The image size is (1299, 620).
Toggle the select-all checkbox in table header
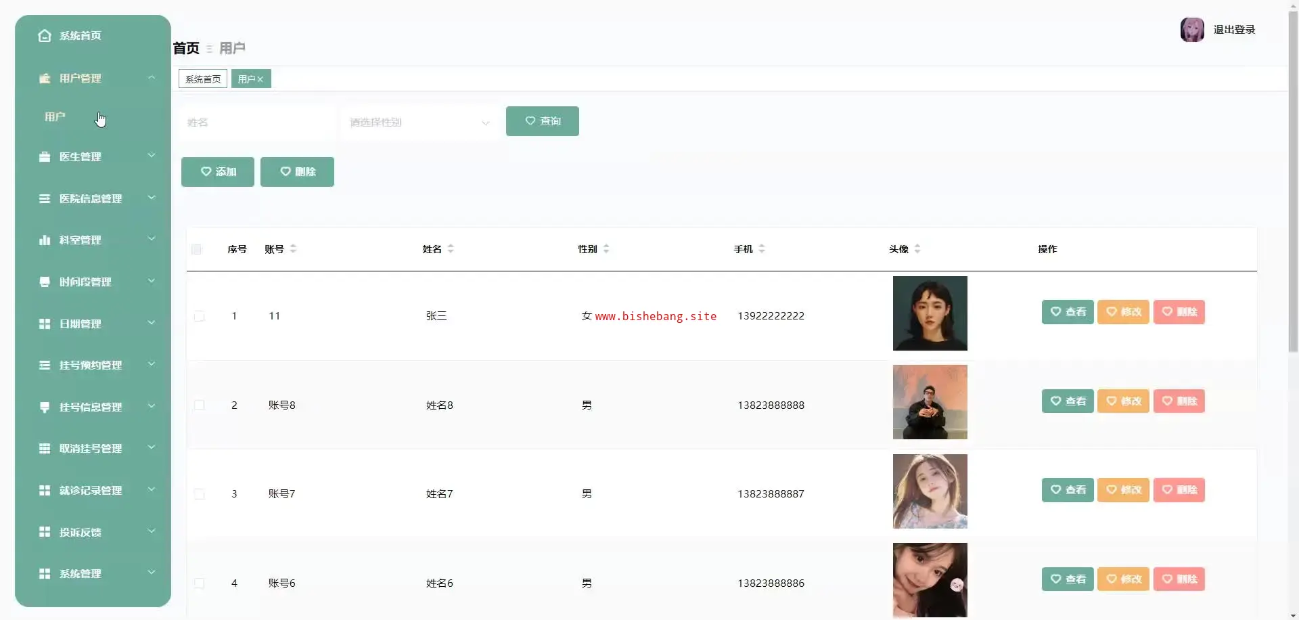[x=196, y=249]
